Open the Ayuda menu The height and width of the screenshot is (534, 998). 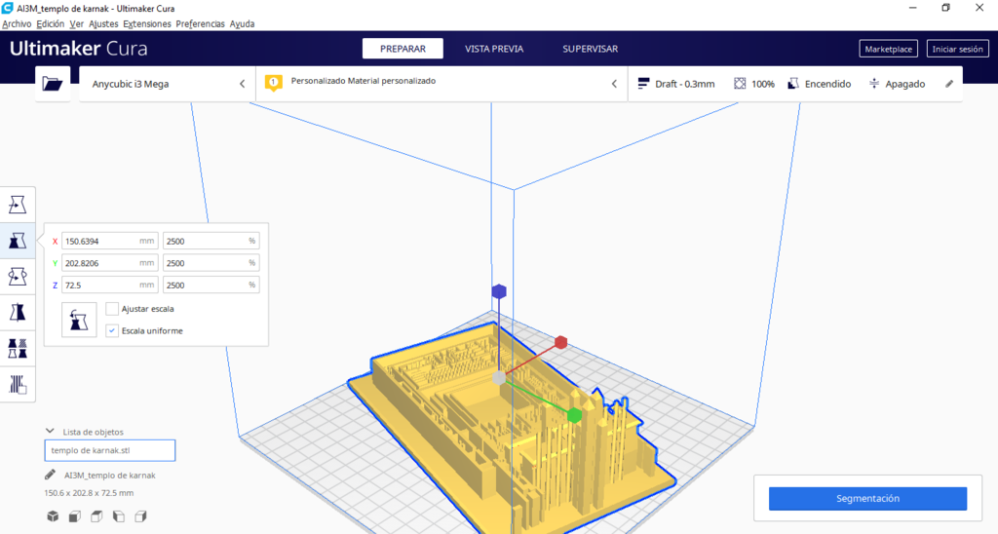point(242,24)
